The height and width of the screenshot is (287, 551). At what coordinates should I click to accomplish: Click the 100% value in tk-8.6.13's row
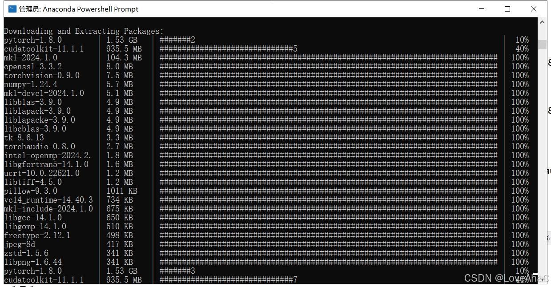coord(520,138)
